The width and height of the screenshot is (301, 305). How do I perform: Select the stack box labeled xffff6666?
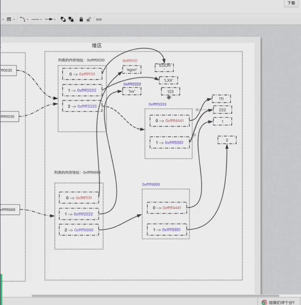point(10,209)
